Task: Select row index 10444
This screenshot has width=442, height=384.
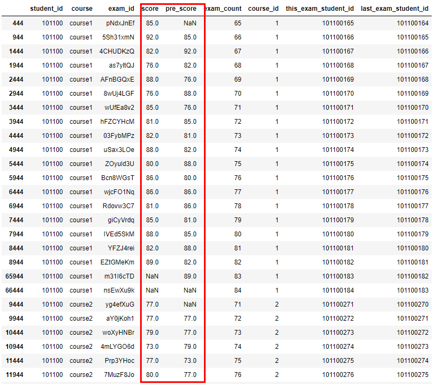Action: tap(15, 333)
